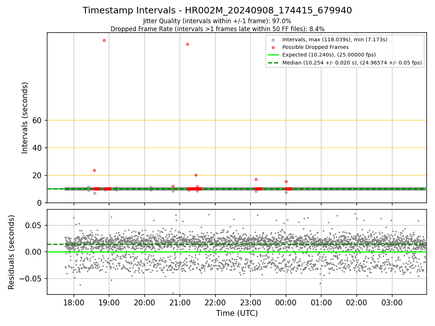This screenshot has height=326, width=435.
Task: Click the '03:00' x-axis tick label
Action: [x=392, y=302]
